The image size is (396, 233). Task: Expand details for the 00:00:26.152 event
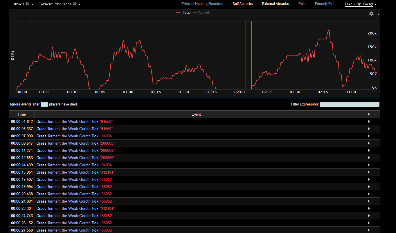coord(369,223)
